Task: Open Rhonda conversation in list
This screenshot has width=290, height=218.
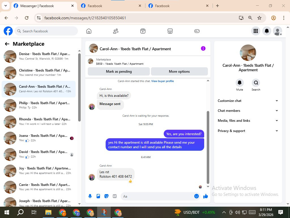Action: [x=39, y=121]
